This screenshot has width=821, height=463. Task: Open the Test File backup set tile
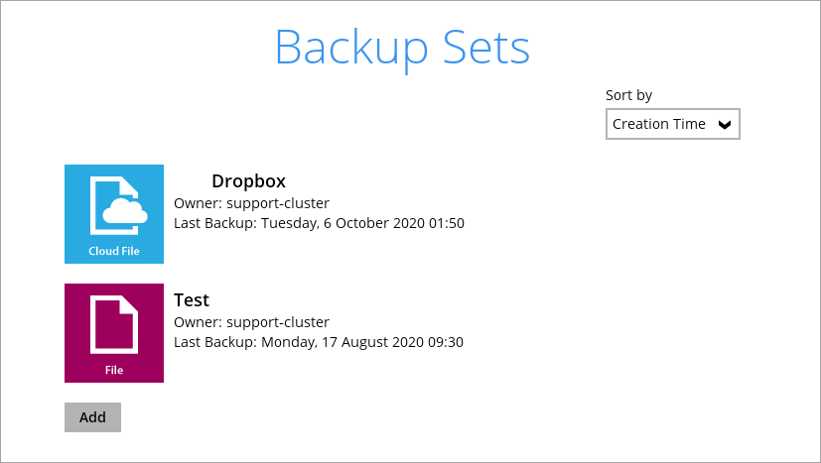[x=114, y=332]
